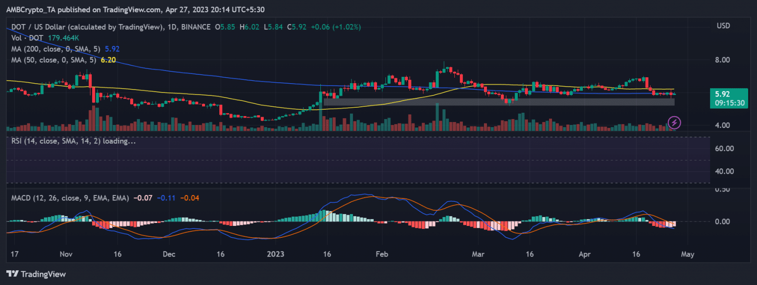Click the Mar date on time axis

[478, 254]
